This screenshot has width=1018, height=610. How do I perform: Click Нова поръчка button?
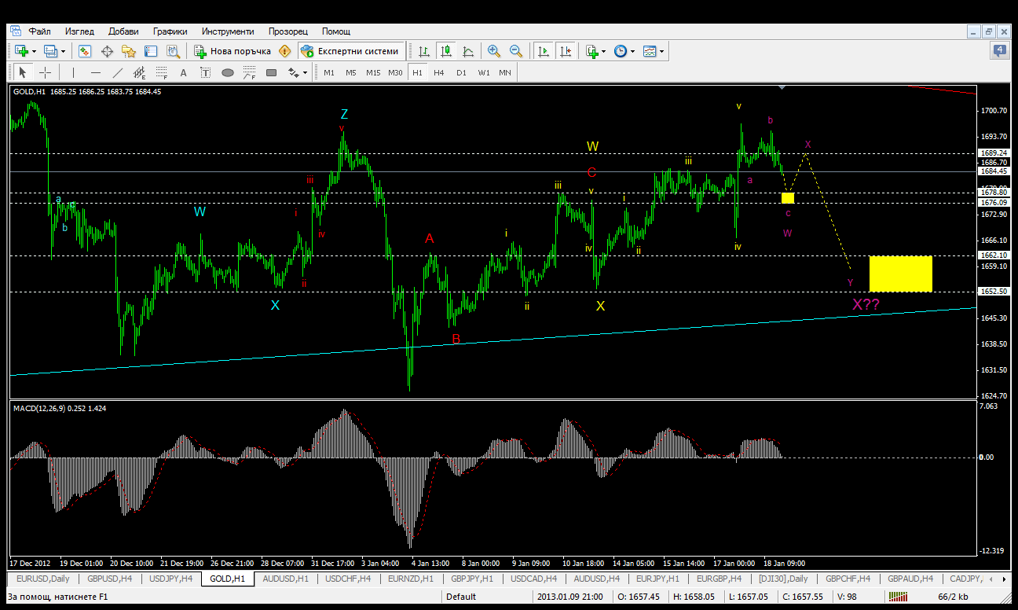tap(233, 51)
